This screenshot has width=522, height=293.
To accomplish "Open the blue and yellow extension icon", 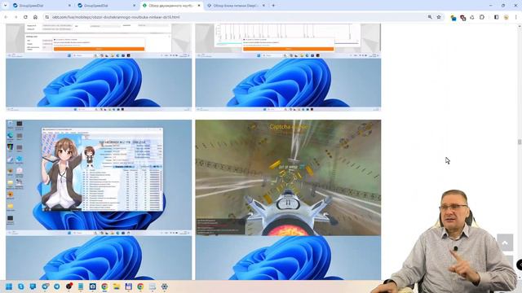I will pyautogui.click(x=453, y=18).
